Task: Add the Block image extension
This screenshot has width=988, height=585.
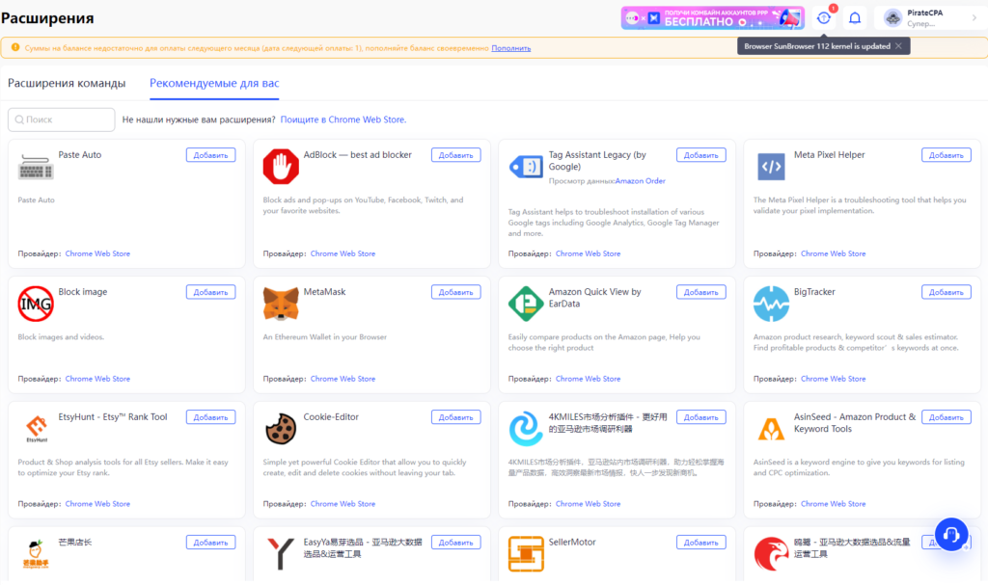Action: coord(211,293)
